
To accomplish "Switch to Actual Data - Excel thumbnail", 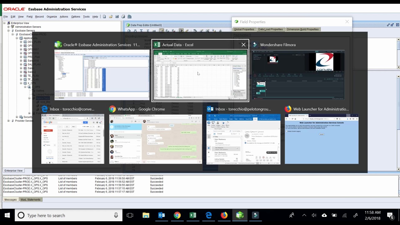I will (x=200, y=75).
